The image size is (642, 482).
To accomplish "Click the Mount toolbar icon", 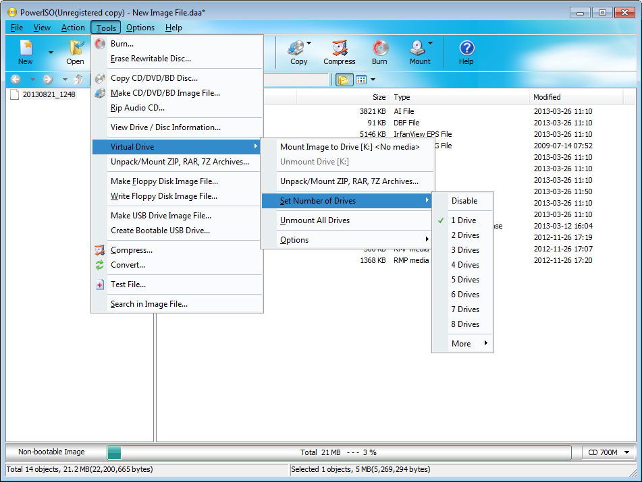I will tap(419, 51).
